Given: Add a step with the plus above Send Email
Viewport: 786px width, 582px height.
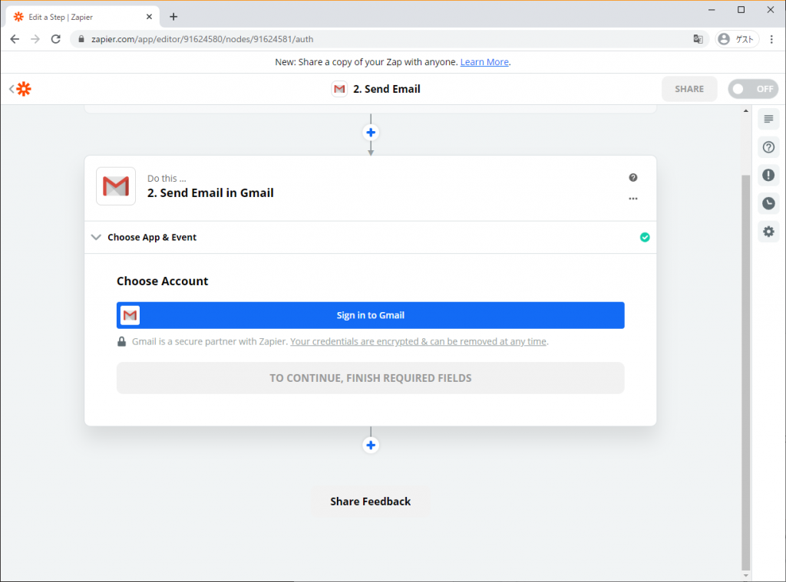Looking at the screenshot, I should tap(371, 133).
